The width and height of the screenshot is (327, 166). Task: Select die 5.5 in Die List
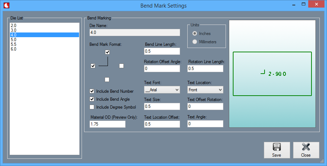[44, 44]
